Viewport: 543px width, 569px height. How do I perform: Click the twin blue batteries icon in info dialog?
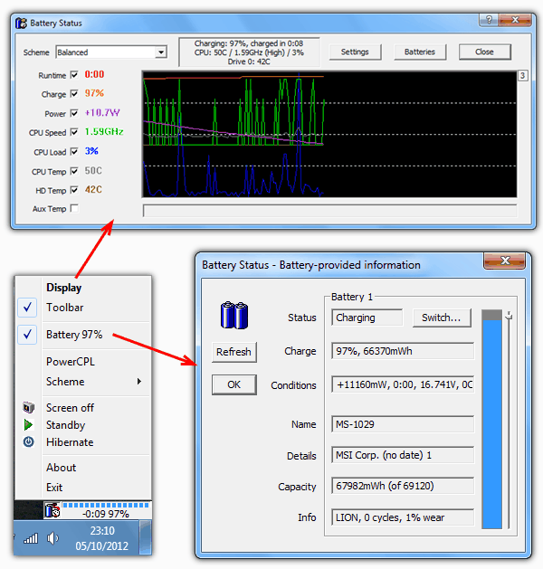click(234, 315)
